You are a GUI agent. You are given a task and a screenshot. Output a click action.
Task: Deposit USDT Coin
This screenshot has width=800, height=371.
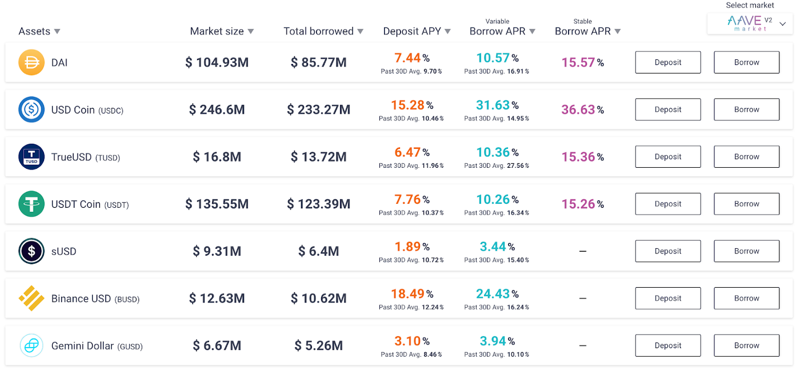[x=668, y=204]
